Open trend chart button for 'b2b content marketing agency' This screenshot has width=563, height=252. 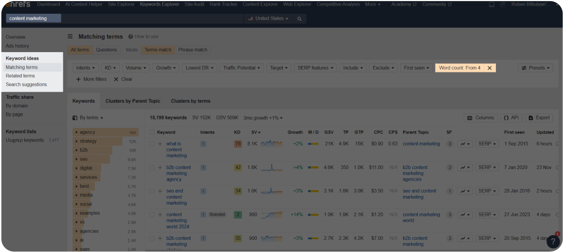(x=465, y=167)
